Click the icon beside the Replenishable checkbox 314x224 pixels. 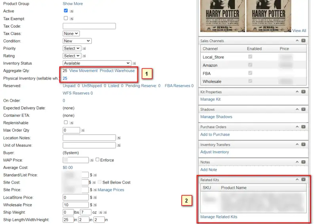(72, 123)
